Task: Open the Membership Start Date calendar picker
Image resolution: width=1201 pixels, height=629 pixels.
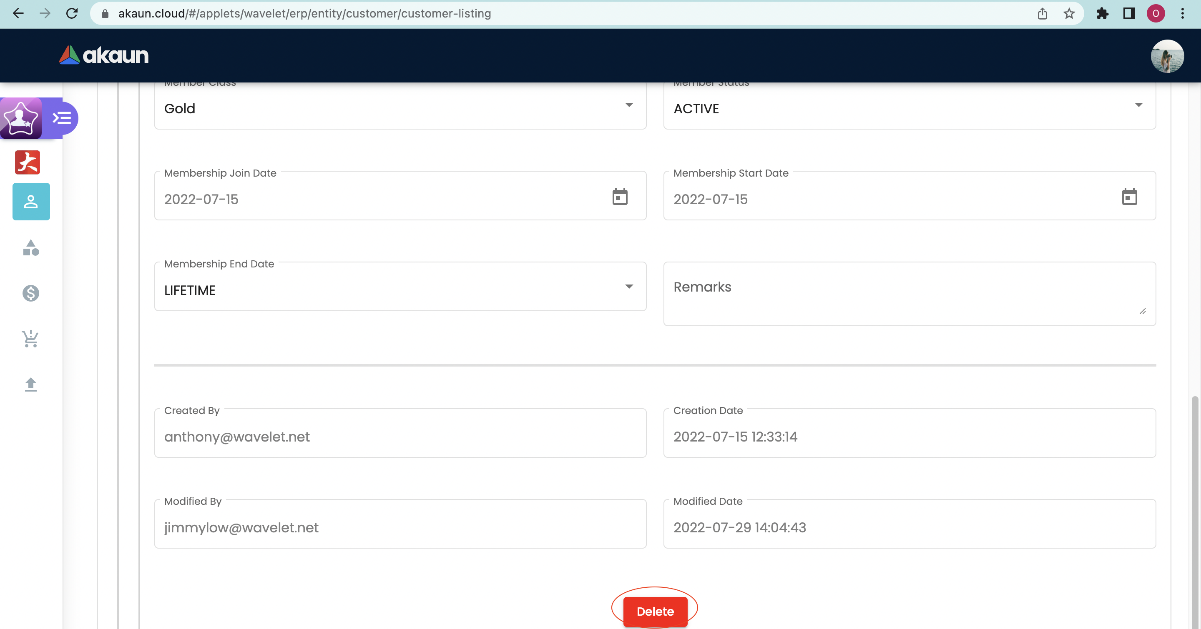Action: [x=1129, y=197]
